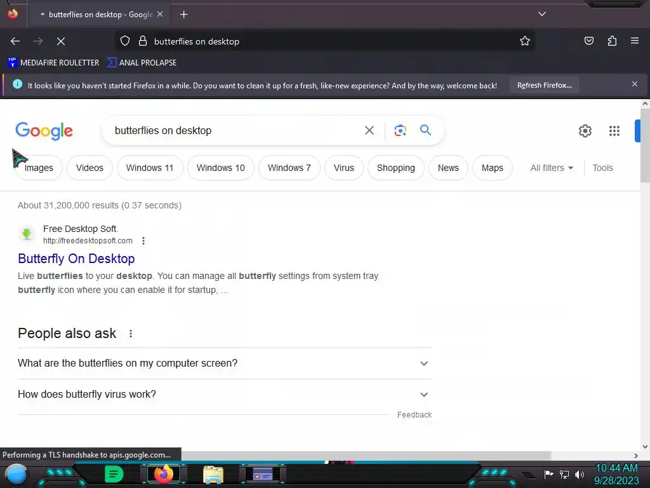Expand What are the butterflies on my computer screen
The image size is (650, 488).
click(x=224, y=363)
